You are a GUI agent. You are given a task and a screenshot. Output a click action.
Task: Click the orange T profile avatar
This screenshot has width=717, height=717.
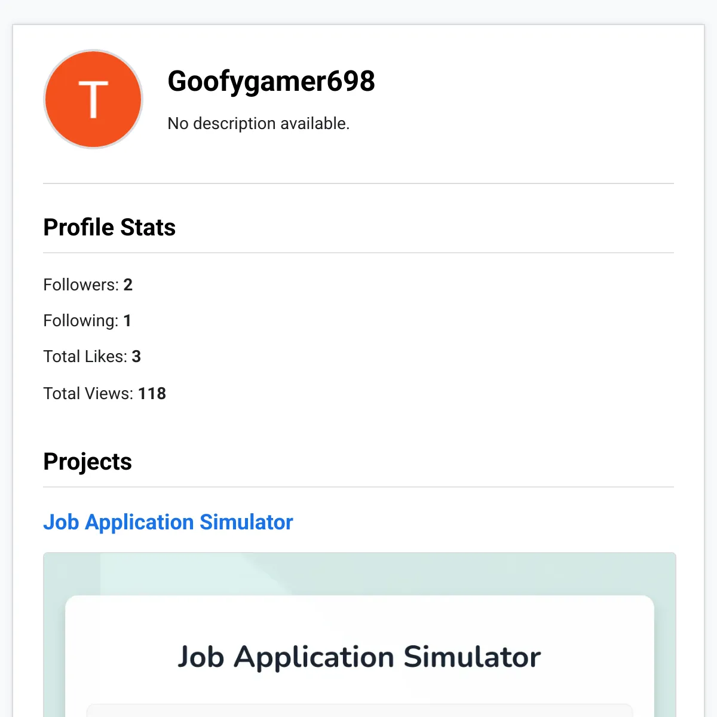(93, 99)
